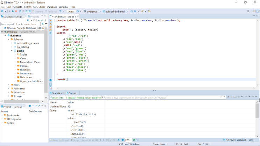Open the filter history dropdown in results
This screenshot has width=260, height=146.
(x=224, y=97)
